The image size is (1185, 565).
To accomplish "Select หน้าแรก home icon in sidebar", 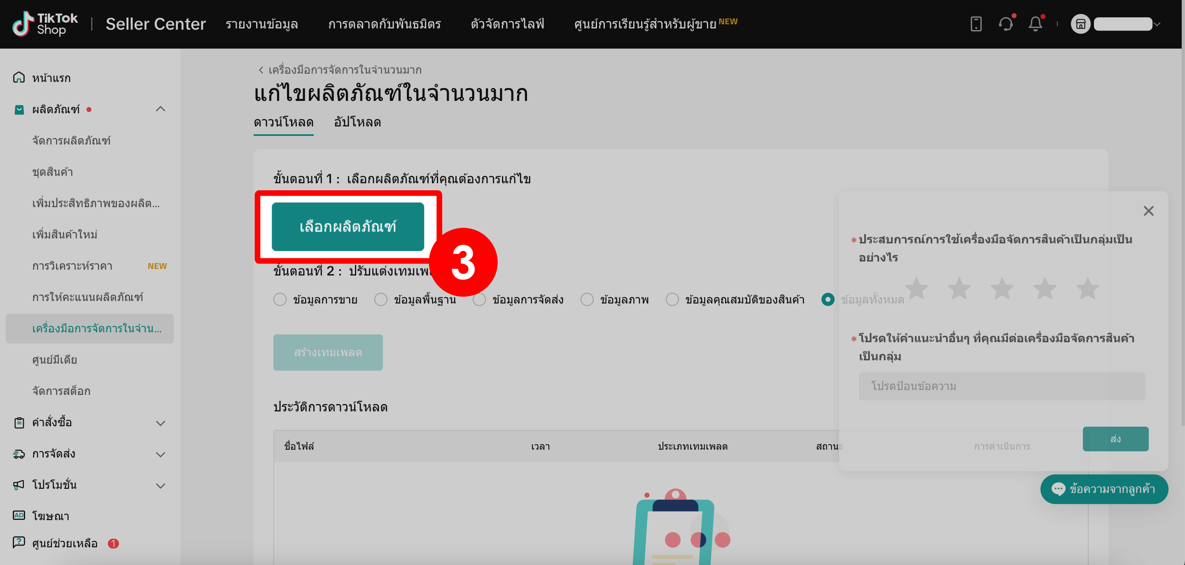I will 19,77.
